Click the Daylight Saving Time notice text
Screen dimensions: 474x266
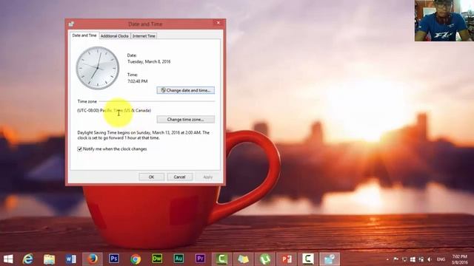click(143, 135)
